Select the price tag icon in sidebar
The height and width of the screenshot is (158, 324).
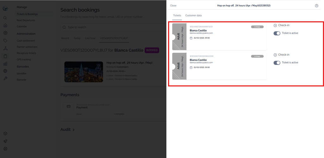5,41
